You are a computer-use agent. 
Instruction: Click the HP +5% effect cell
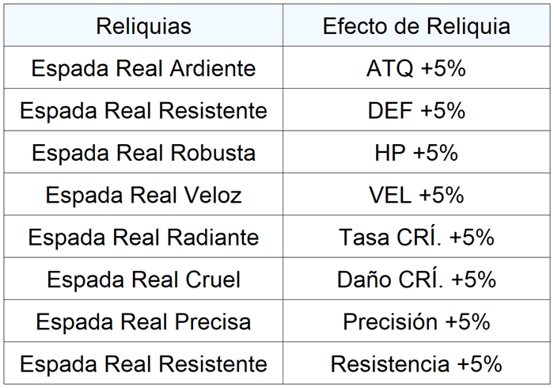(415, 153)
